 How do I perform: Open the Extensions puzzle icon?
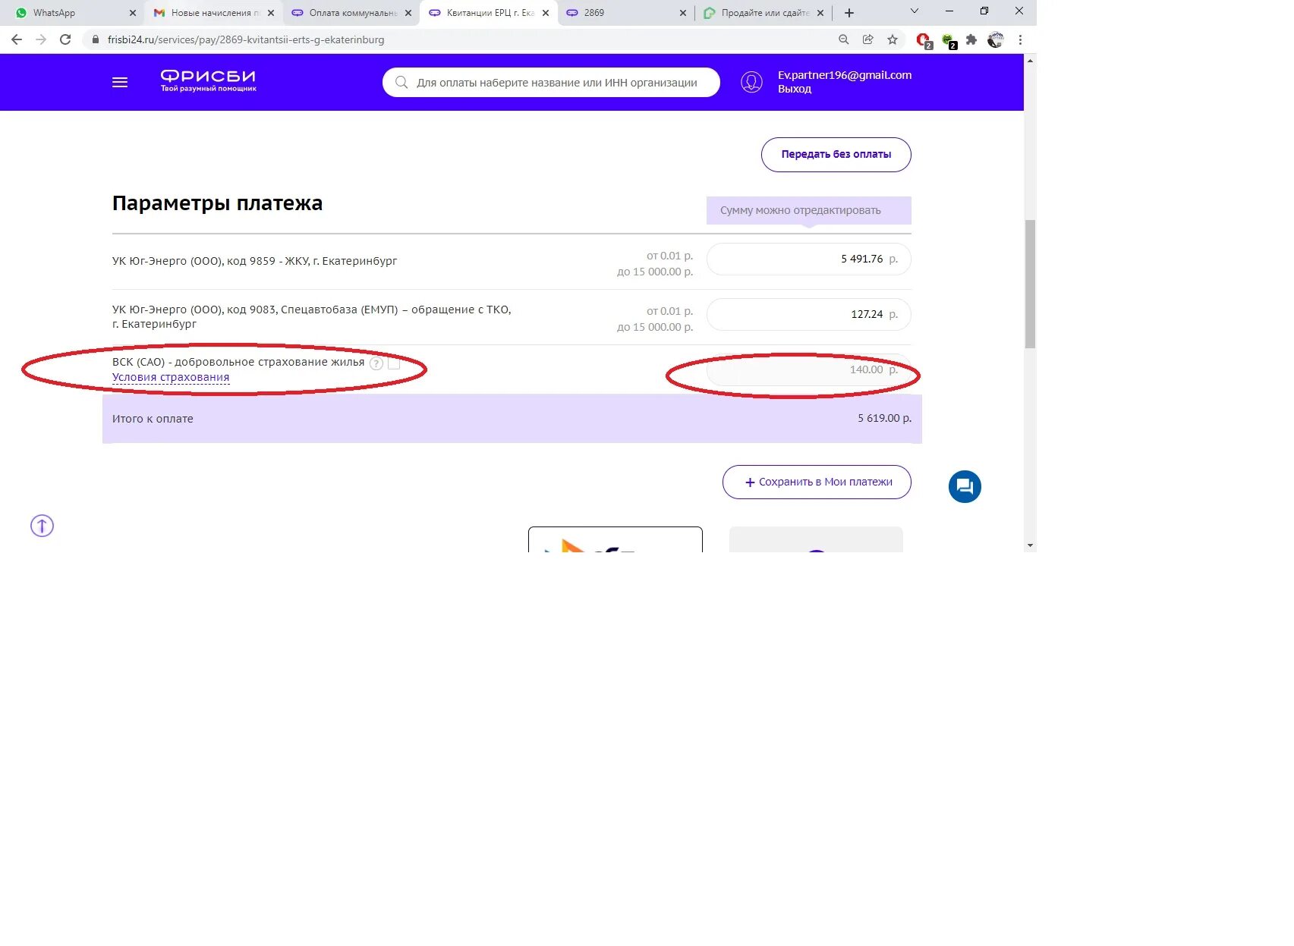click(971, 39)
